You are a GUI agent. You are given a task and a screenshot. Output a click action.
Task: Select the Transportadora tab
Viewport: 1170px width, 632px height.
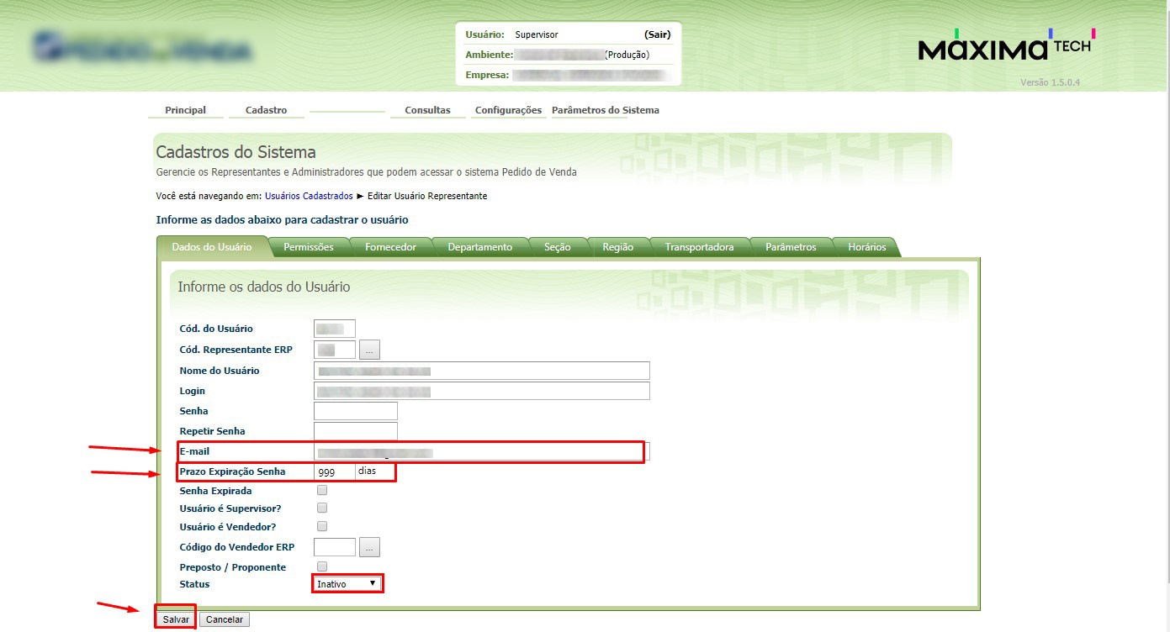[699, 247]
